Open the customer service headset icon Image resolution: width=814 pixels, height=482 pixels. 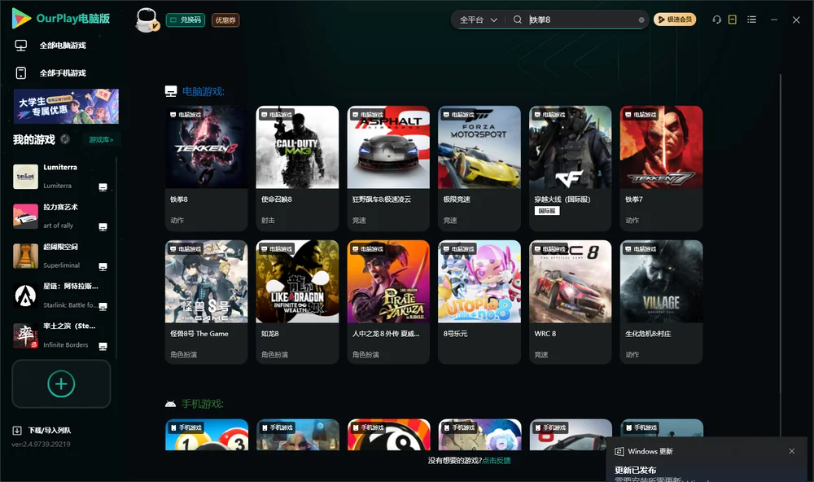pyautogui.click(x=716, y=20)
